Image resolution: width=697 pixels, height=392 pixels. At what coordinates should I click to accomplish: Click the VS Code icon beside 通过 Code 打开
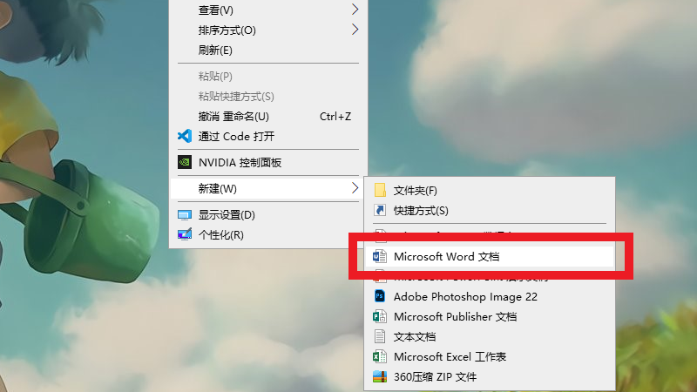click(x=184, y=136)
